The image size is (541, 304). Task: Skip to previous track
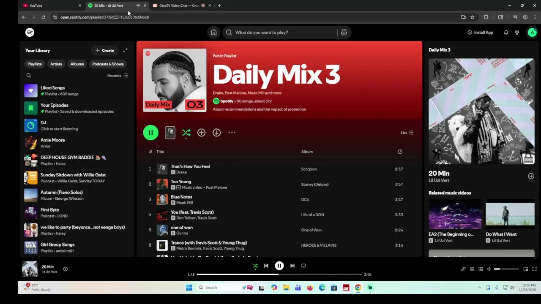(x=266, y=266)
